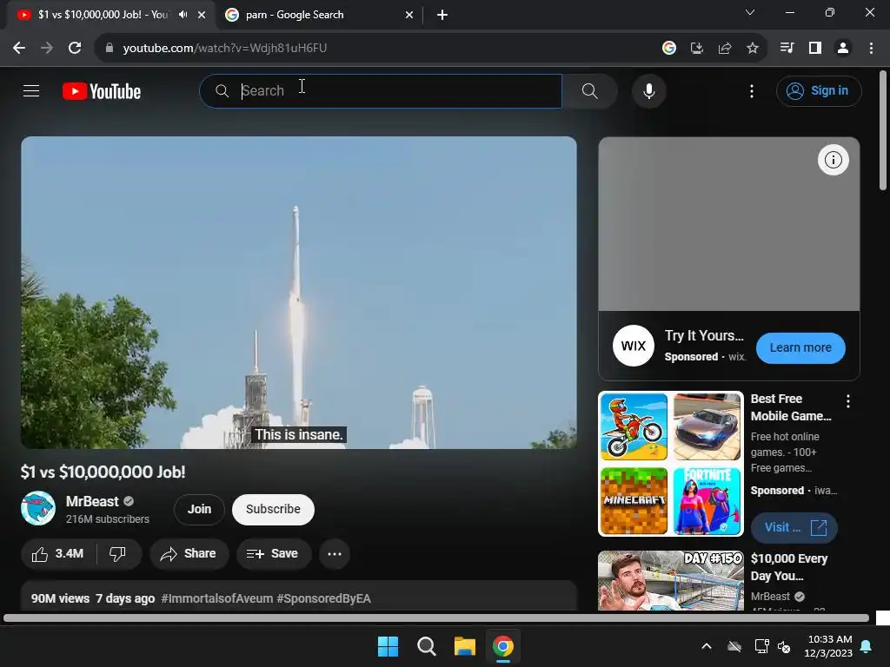View site info lock icon
The height and width of the screenshot is (667, 890).
point(109,49)
